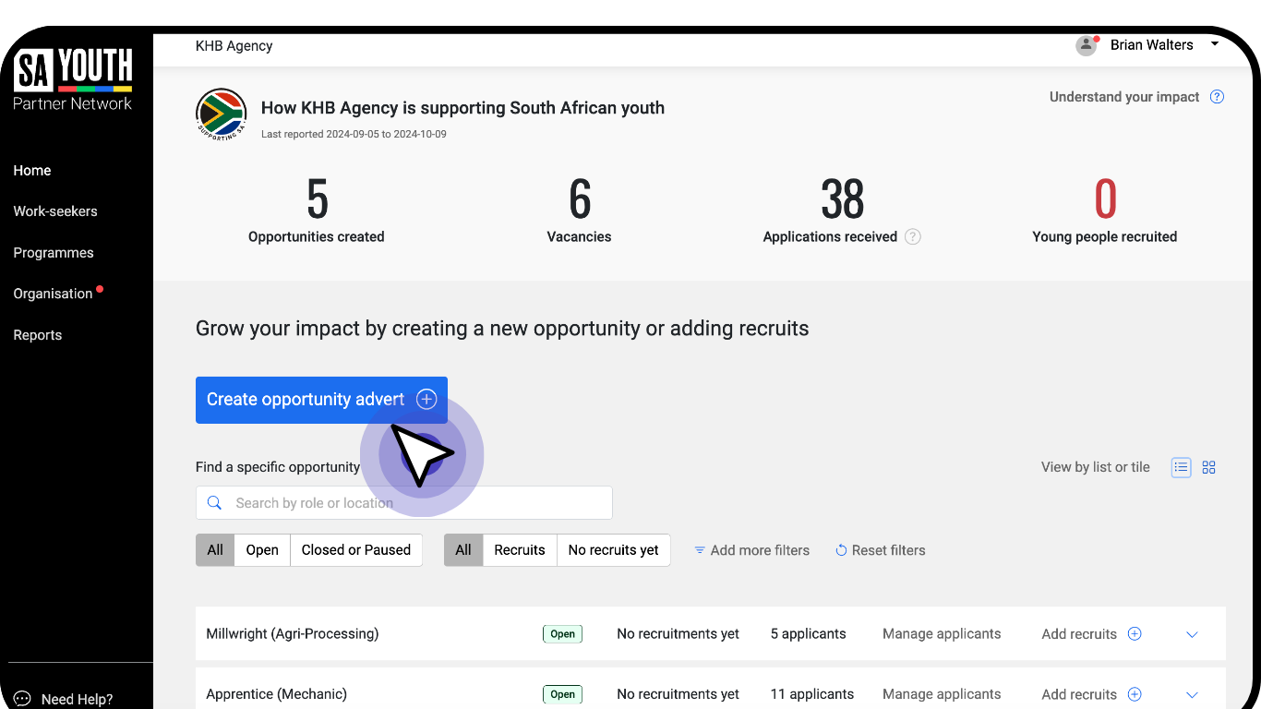The height and width of the screenshot is (709, 1261).
Task: Select the Closed or Paused filter
Action: (356, 550)
